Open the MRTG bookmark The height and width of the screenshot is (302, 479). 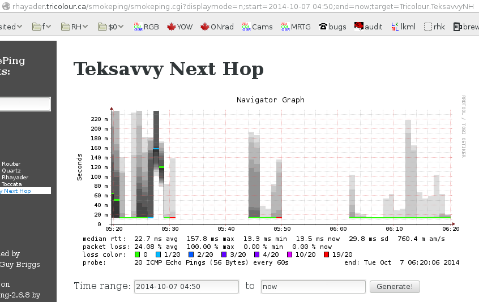click(296, 27)
